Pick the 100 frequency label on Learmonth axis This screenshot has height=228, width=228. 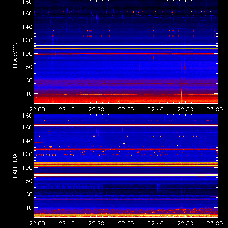point(27,54)
